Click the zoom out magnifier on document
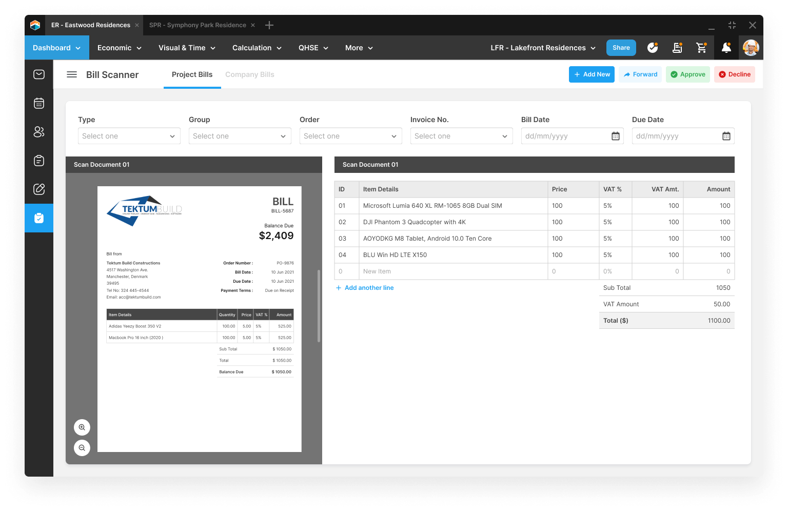This screenshot has height=511, width=788. pyautogui.click(x=82, y=448)
